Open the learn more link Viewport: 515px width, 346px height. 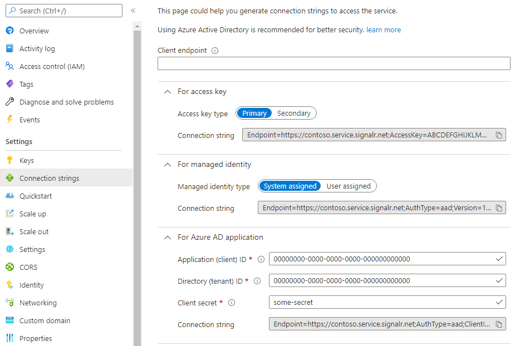[383, 29]
